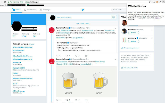This screenshot has width=165, height=103.
Task: Open the #IranDeal trend
Action: coord(17,63)
